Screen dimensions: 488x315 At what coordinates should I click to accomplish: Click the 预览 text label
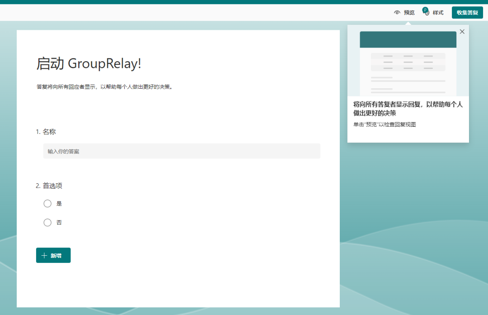click(x=409, y=13)
